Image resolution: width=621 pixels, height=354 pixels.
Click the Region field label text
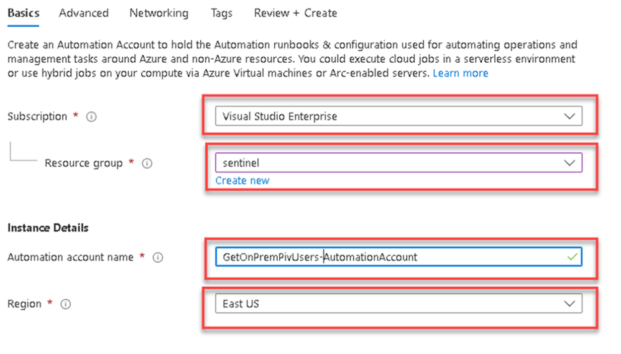tap(24, 304)
